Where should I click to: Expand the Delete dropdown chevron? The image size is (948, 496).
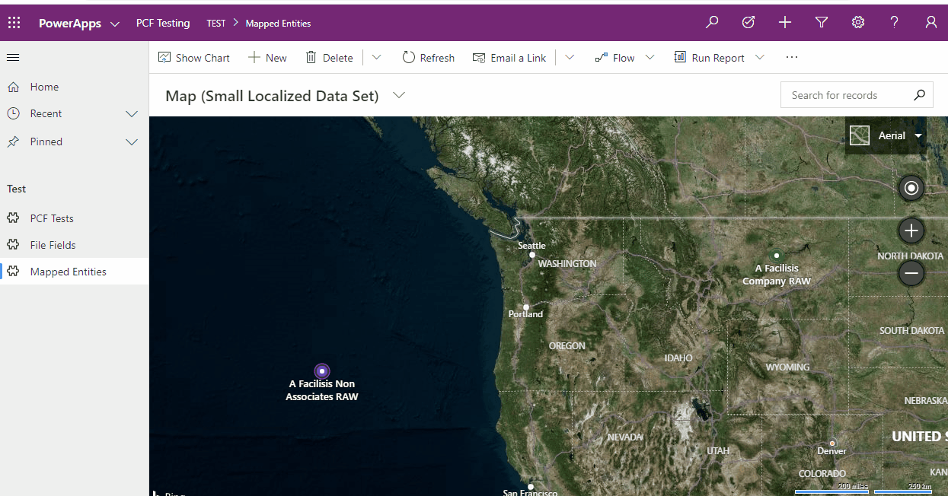376,58
